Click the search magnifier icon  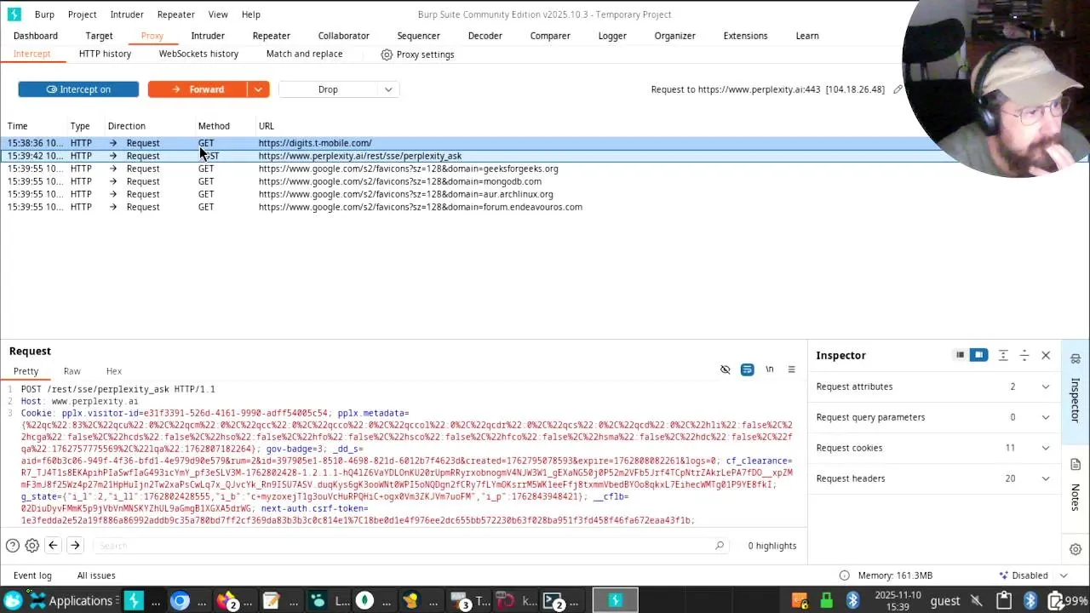(720, 546)
